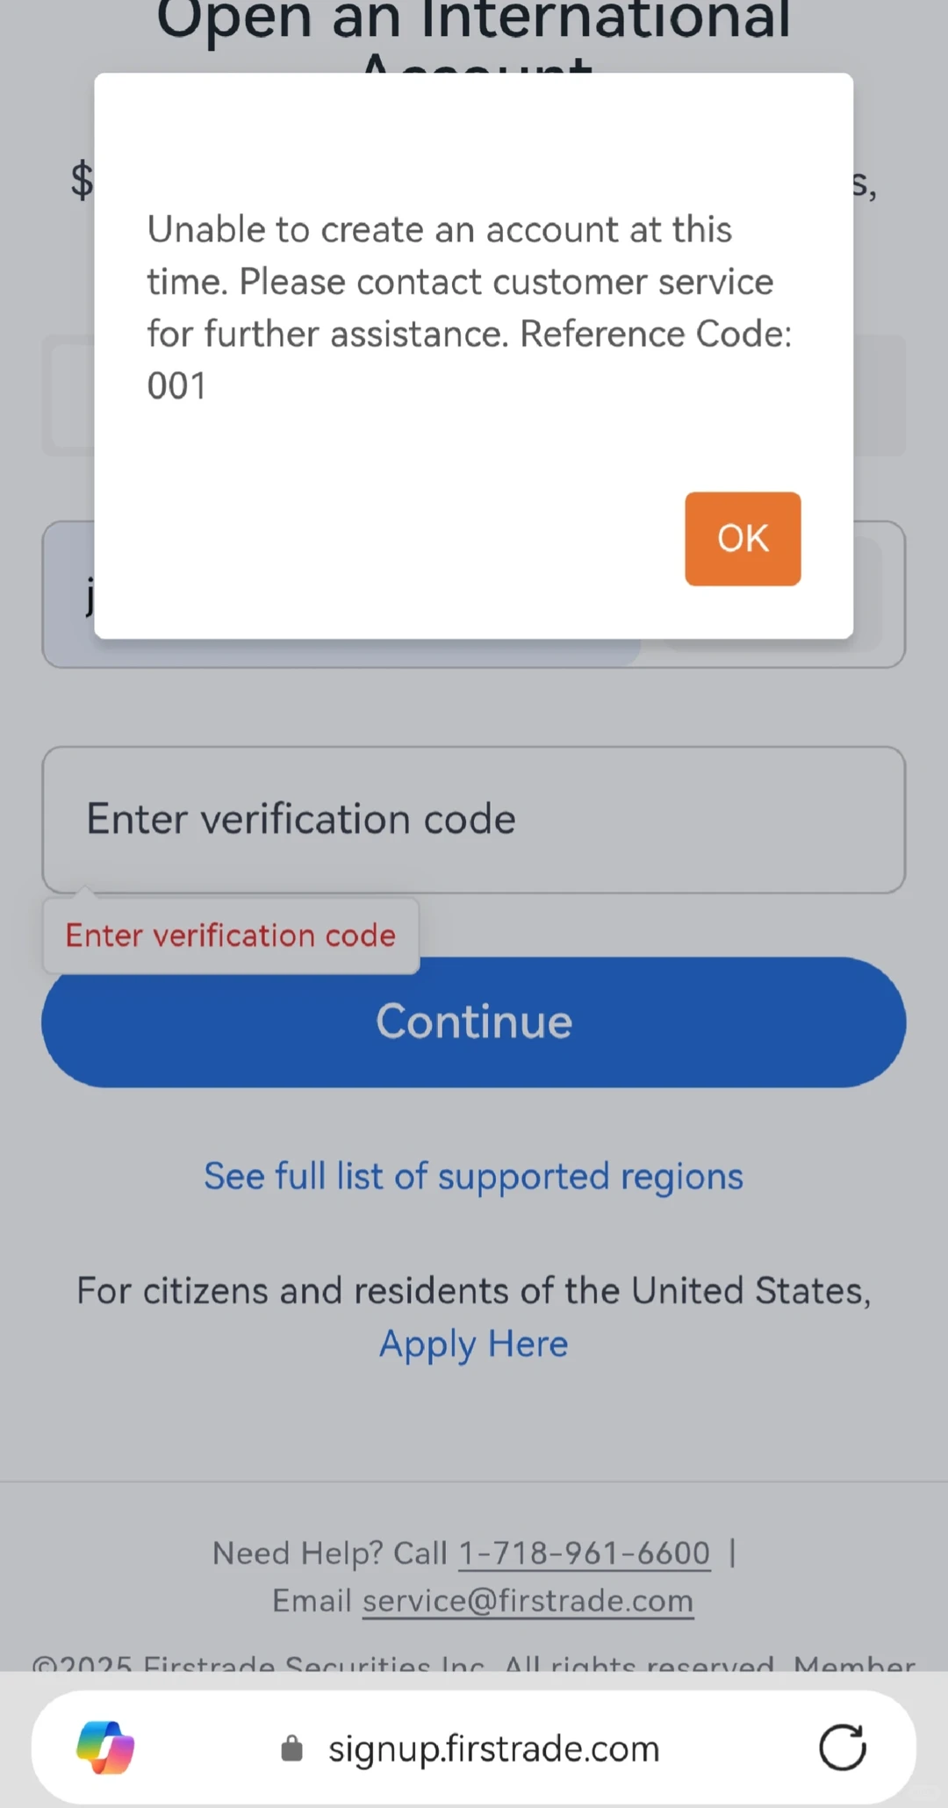
Task: Follow the Apply Here link
Action: (474, 1344)
